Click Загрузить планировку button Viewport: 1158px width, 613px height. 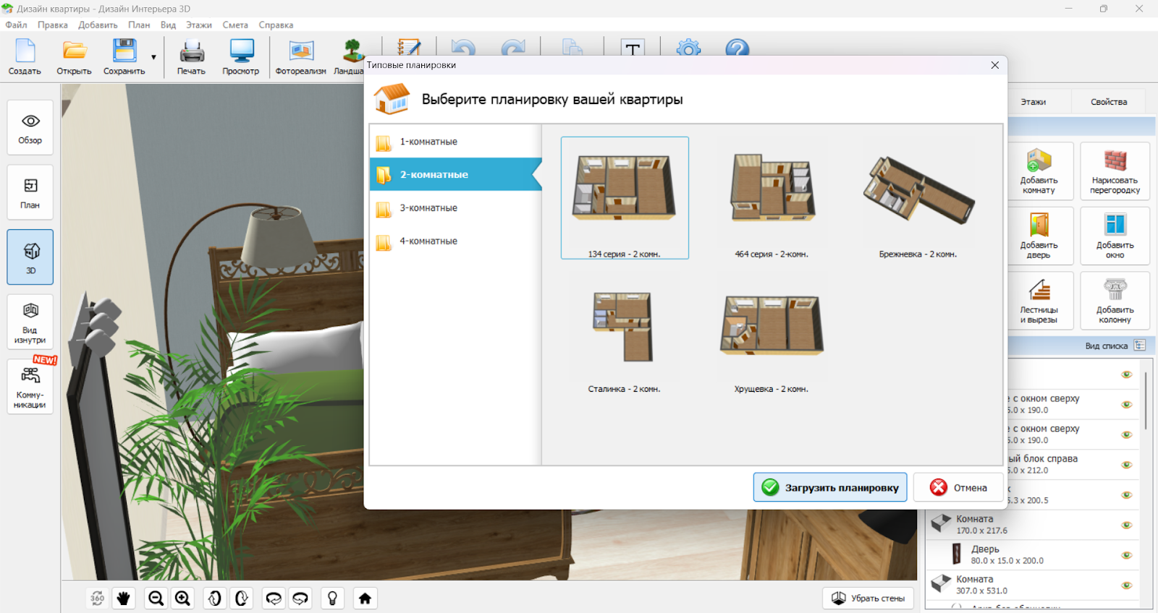point(829,488)
